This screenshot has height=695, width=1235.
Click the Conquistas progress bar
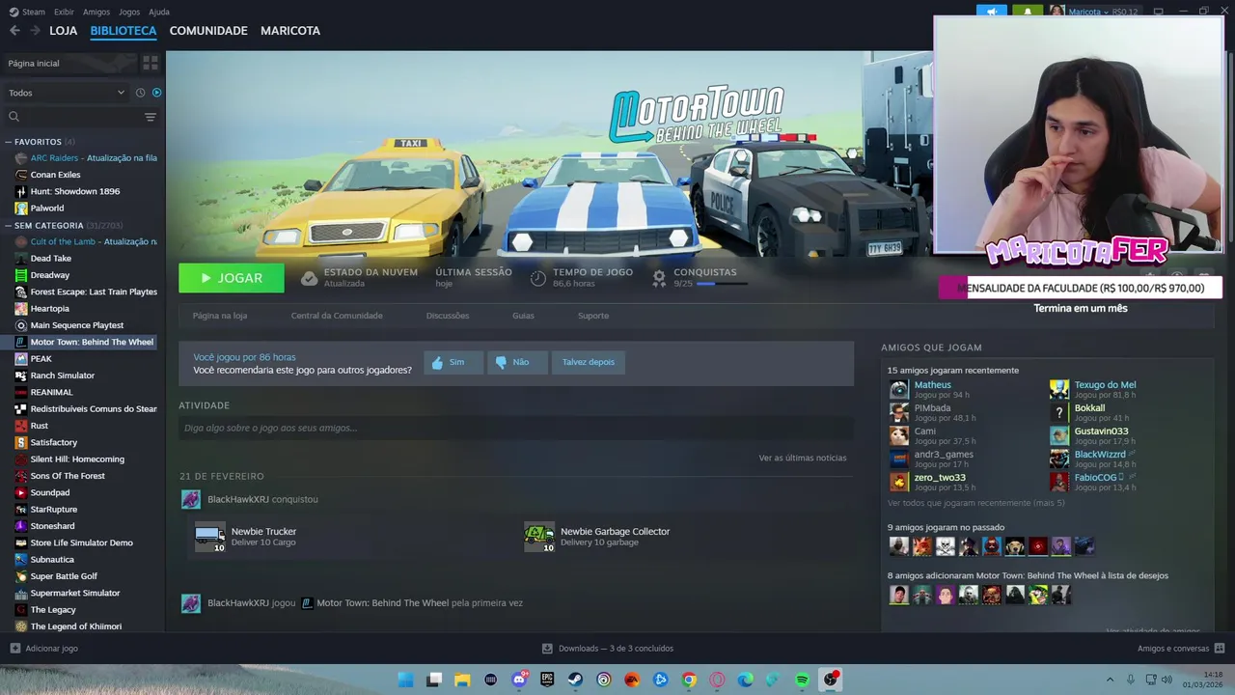[722, 284]
